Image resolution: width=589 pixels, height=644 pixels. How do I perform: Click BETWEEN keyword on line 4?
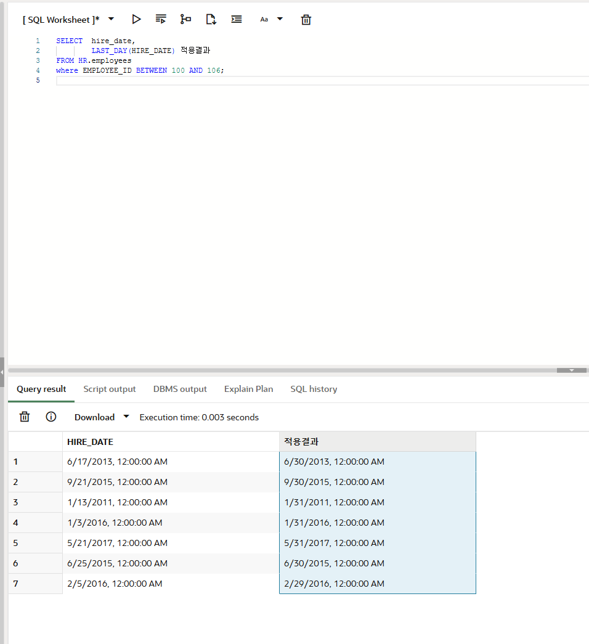click(152, 70)
